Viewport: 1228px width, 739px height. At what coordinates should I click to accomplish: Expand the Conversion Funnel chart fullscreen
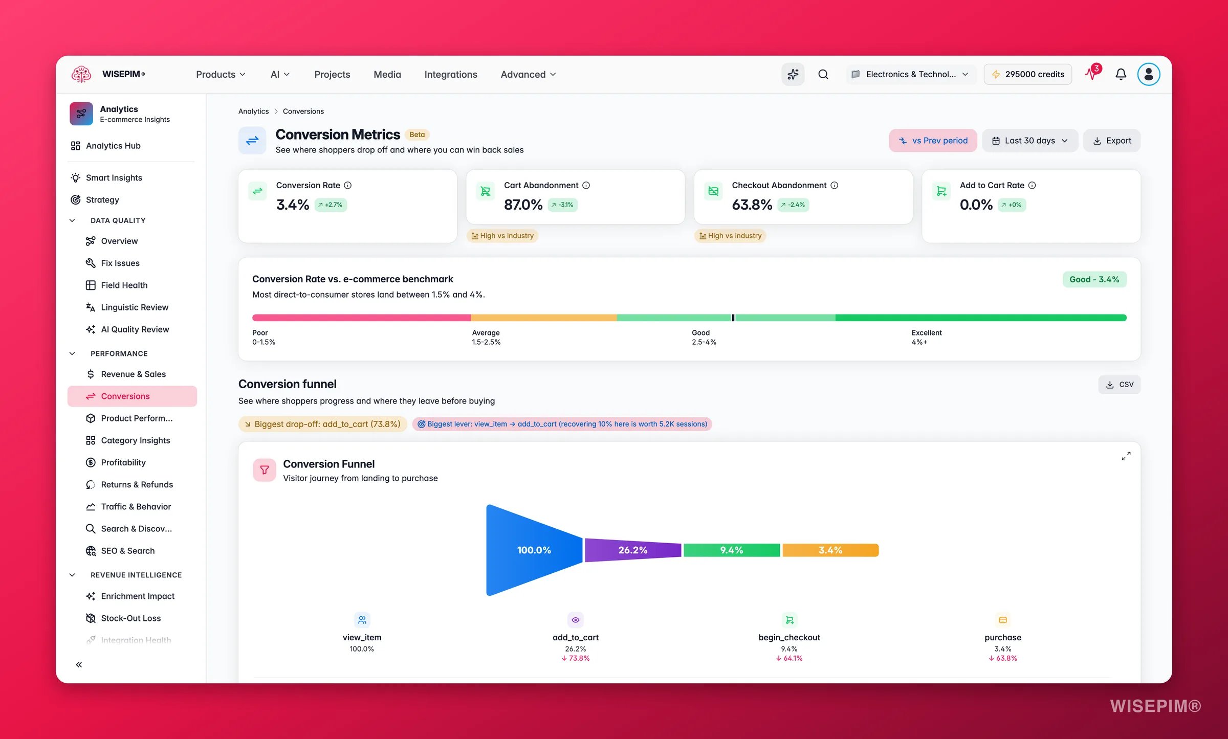pyautogui.click(x=1126, y=456)
